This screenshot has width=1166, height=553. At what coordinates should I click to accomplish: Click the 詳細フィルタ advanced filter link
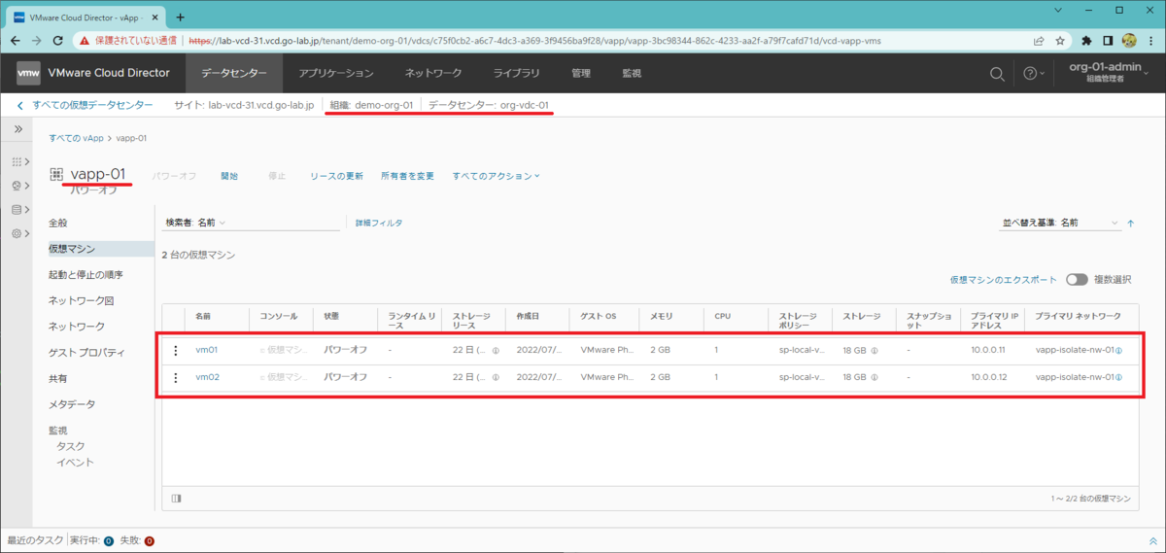tap(379, 224)
